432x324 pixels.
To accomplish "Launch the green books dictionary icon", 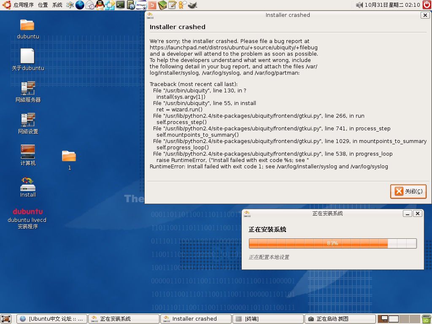I will pyautogui.click(x=162, y=5).
